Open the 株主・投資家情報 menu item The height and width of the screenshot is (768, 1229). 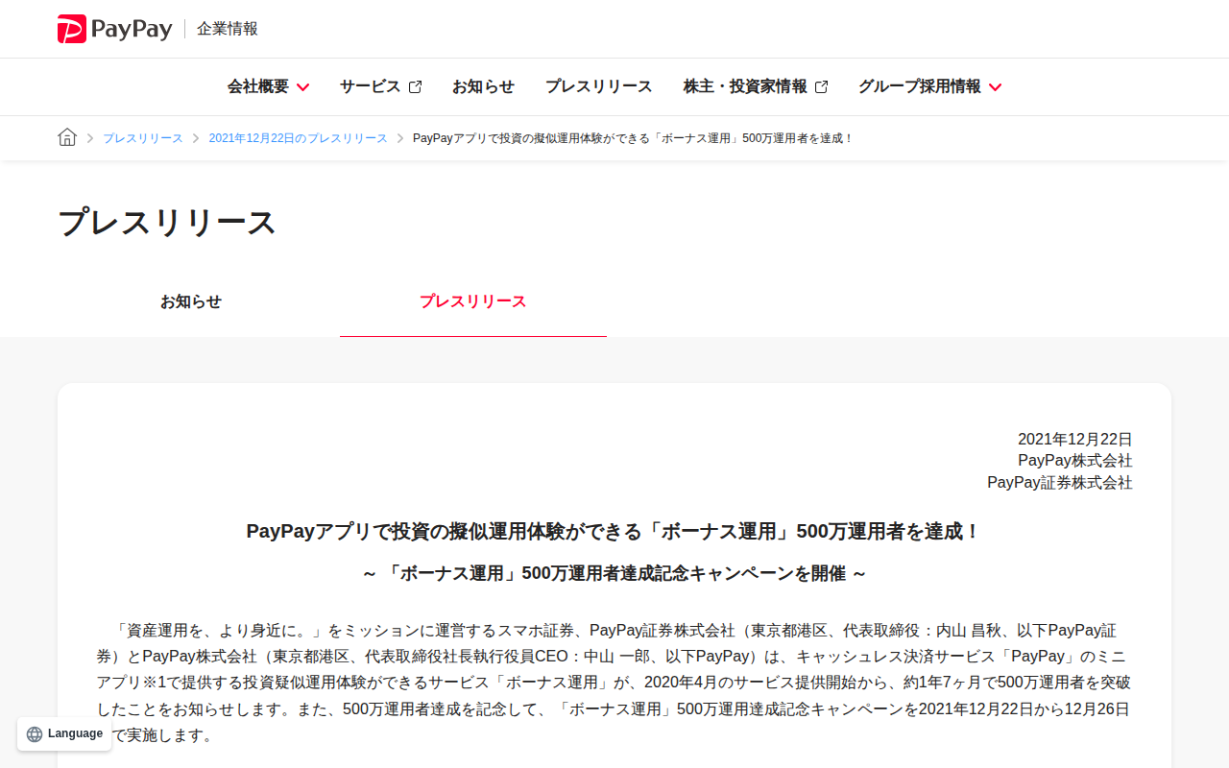coord(756,86)
